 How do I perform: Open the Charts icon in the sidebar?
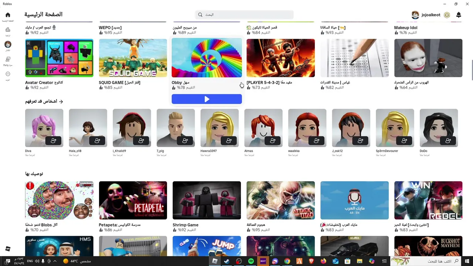tap(8, 30)
